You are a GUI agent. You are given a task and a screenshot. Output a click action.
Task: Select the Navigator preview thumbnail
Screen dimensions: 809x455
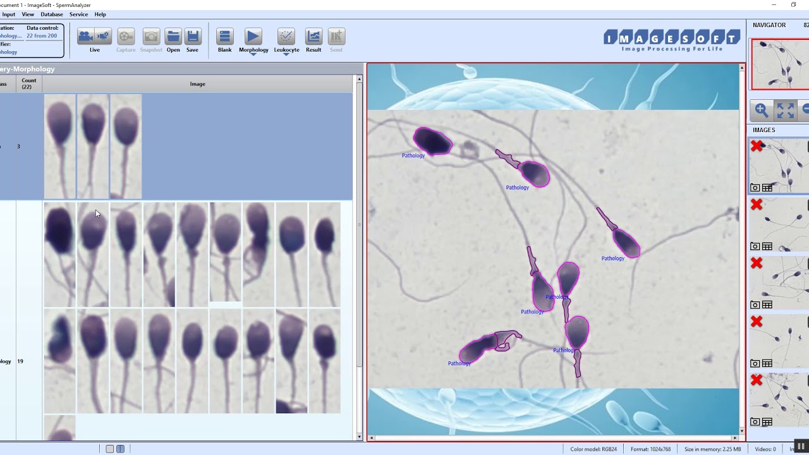(780, 64)
